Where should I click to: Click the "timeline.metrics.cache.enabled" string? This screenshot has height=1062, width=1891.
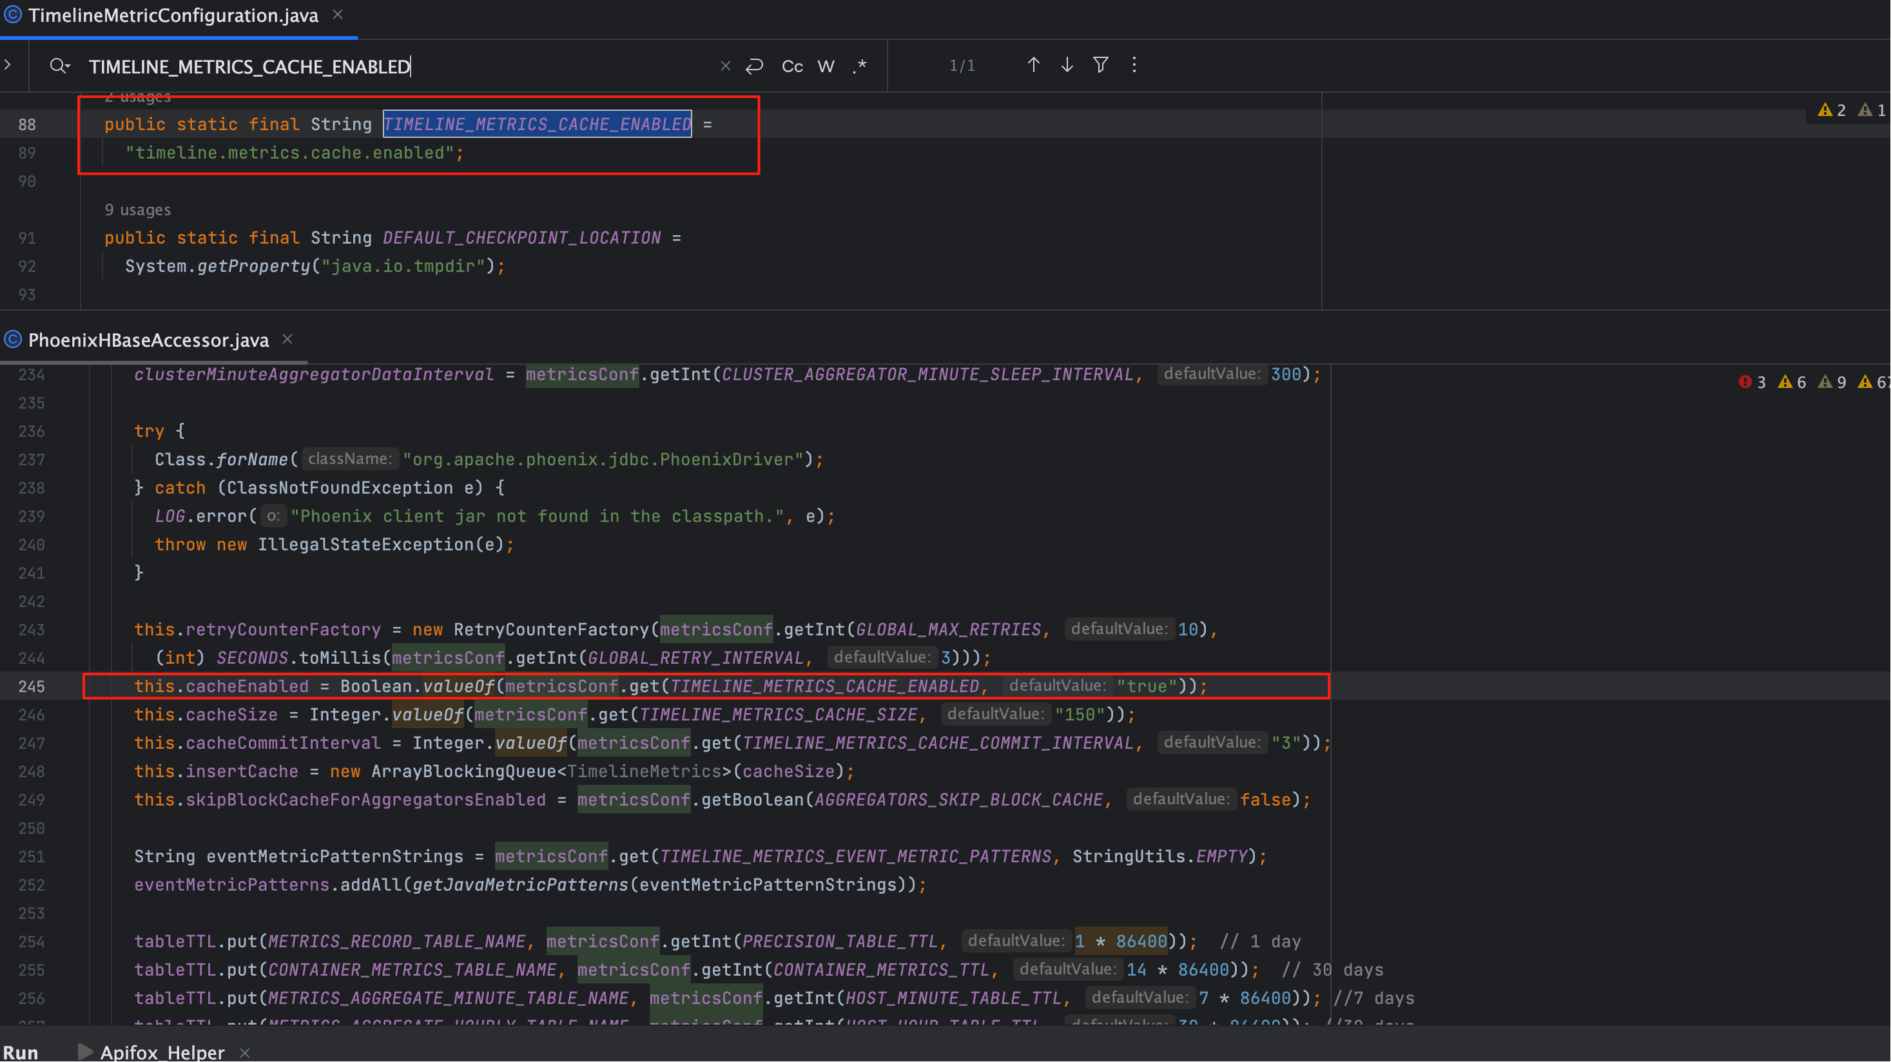point(289,153)
